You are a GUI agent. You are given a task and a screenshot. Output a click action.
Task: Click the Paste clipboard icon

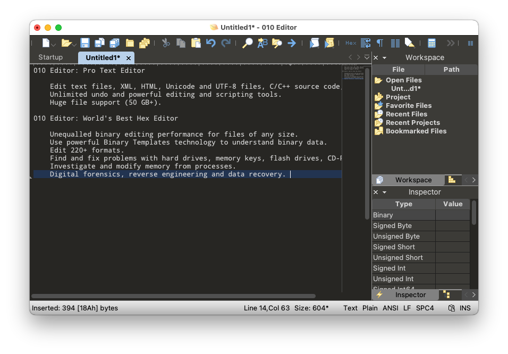tap(196, 43)
